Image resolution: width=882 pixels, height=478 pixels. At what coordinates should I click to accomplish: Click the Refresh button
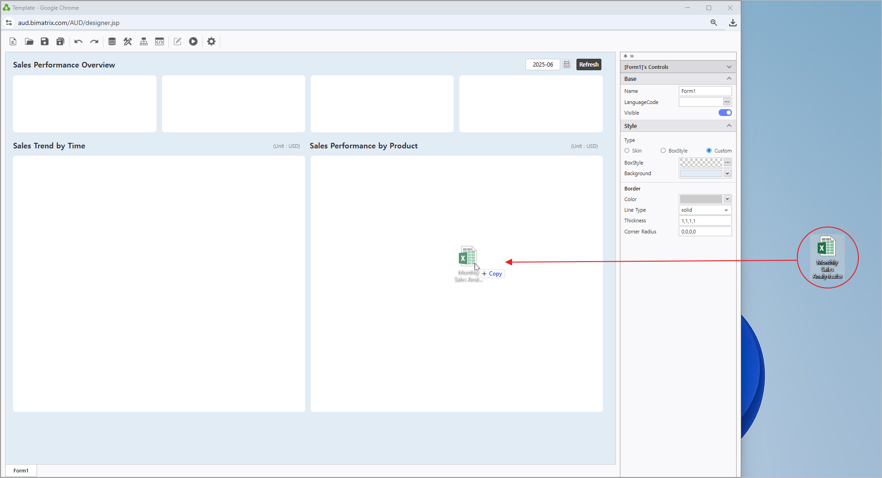tap(588, 64)
